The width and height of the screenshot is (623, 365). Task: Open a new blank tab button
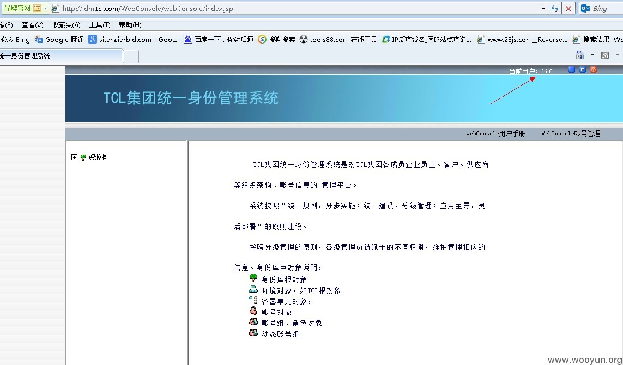131,57
